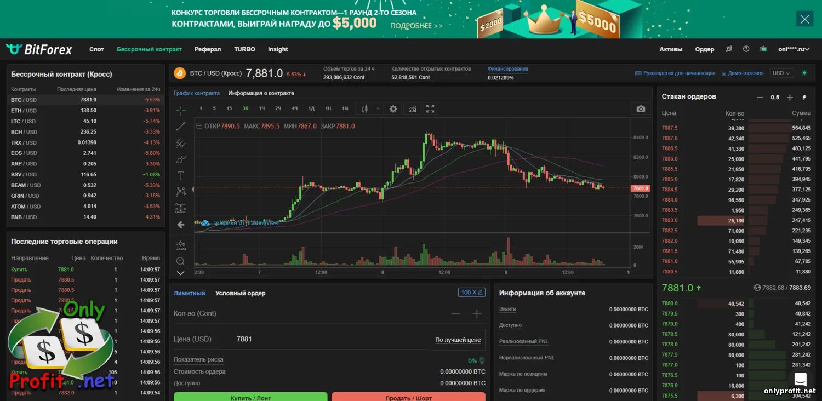Click the По лучшей цене button

tap(458, 340)
